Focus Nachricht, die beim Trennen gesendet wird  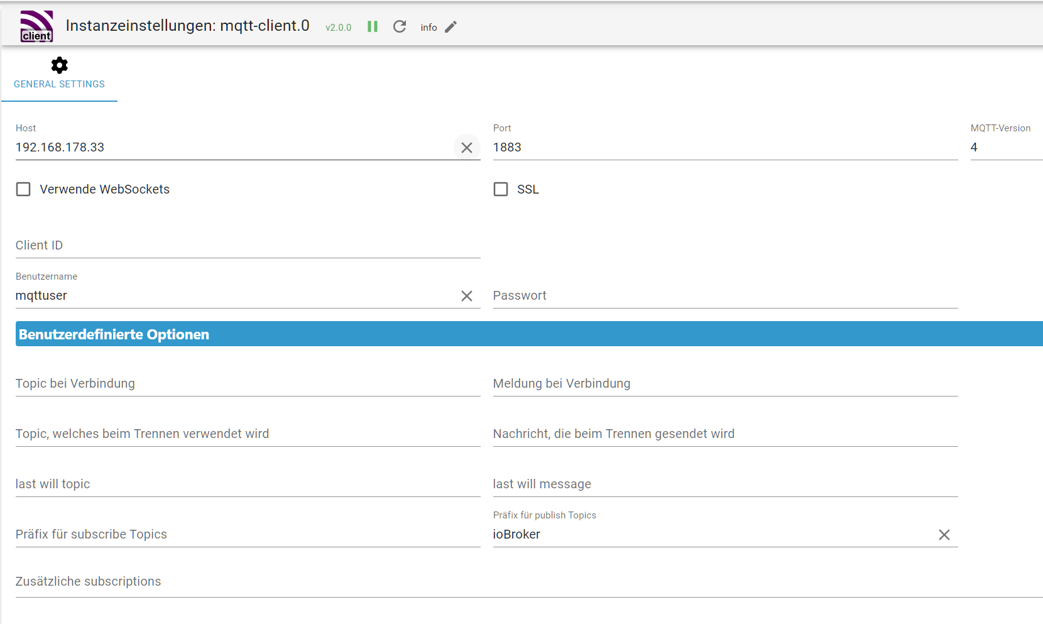click(x=726, y=434)
